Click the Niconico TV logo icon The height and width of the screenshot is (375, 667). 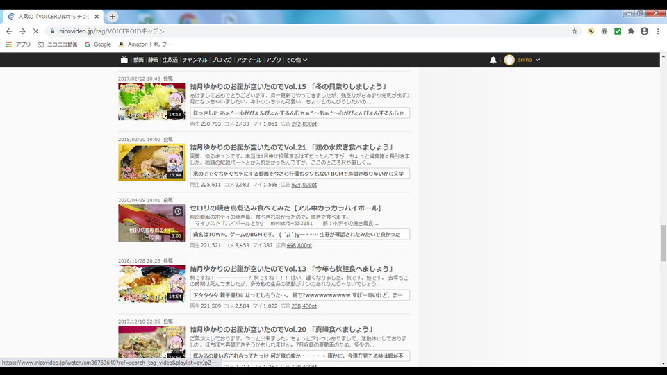[124, 60]
